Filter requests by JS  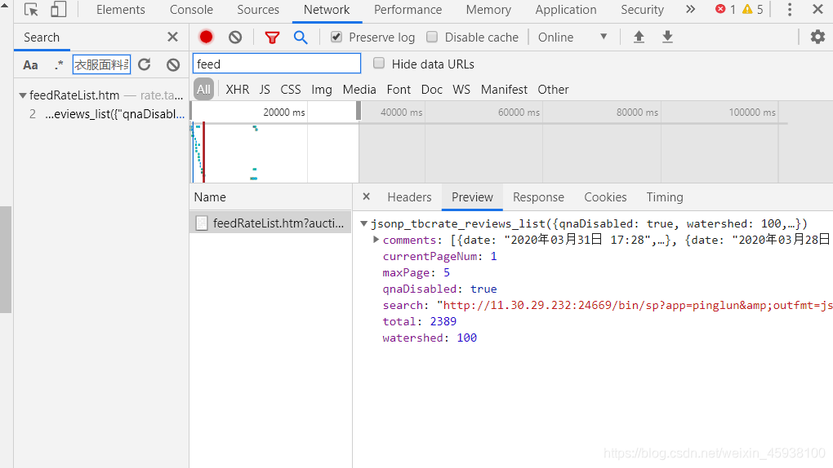click(265, 89)
